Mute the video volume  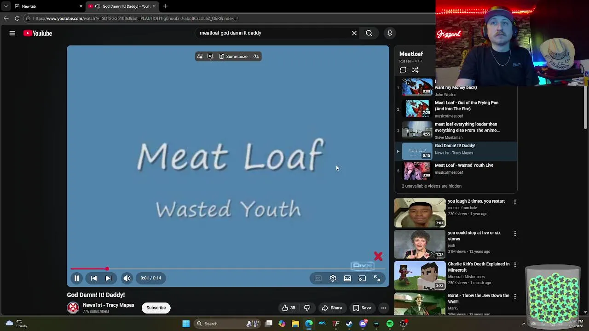tap(127, 278)
